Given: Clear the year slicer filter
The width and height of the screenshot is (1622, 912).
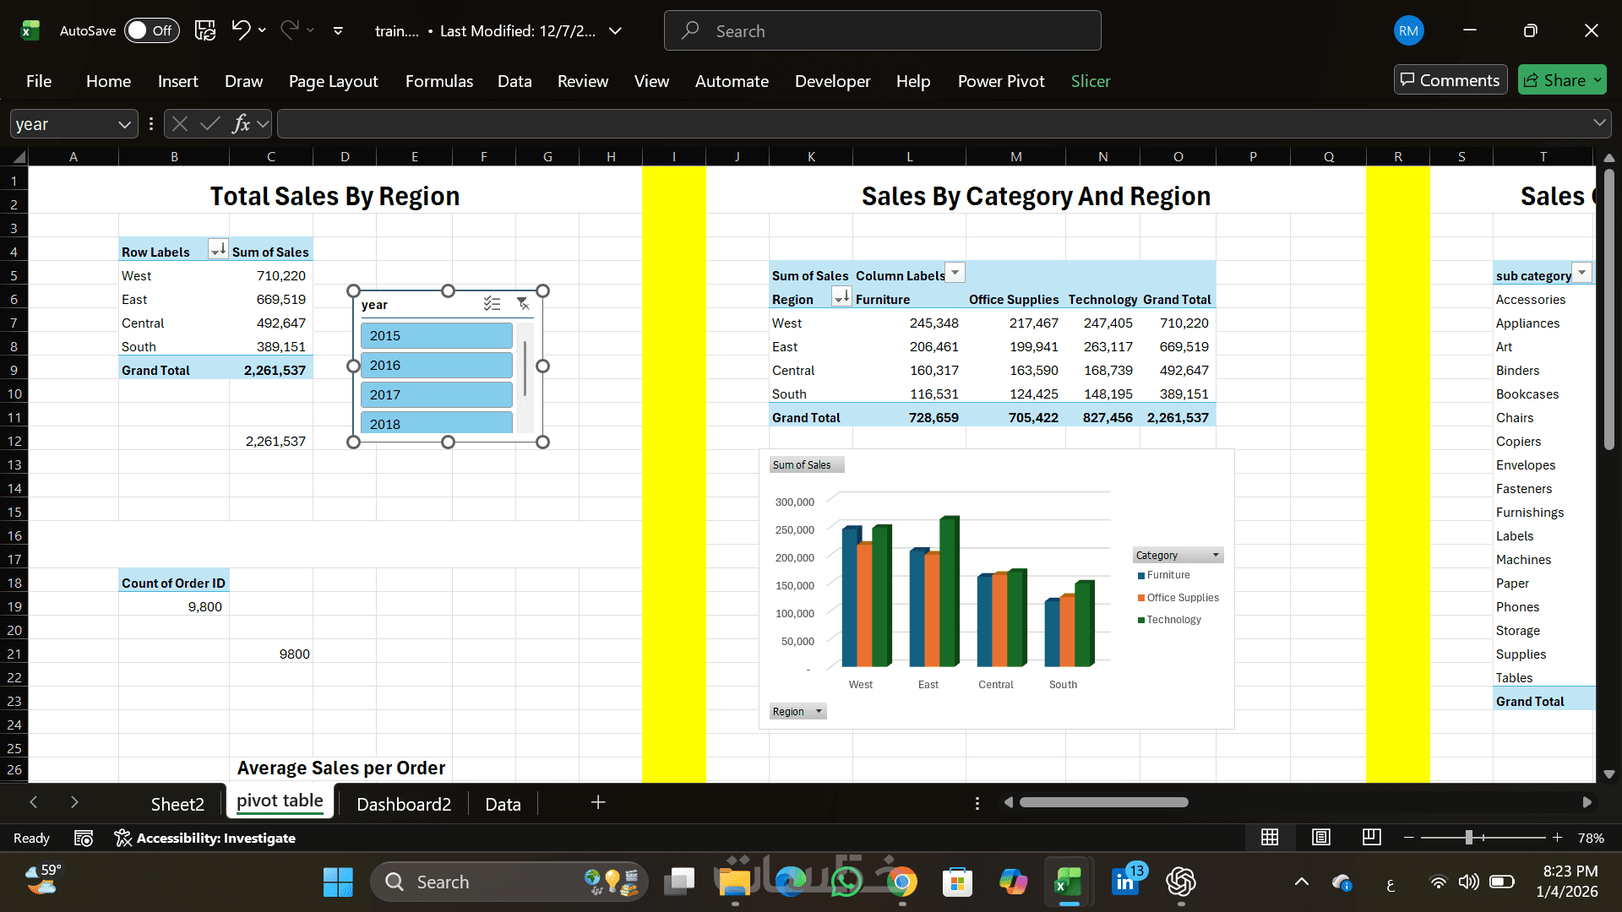Looking at the screenshot, I should [x=523, y=304].
